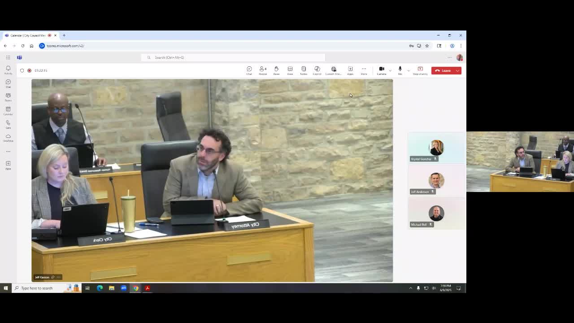Expand the Camera options arrow
This screenshot has height=323, width=574.
(x=390, y=70)
